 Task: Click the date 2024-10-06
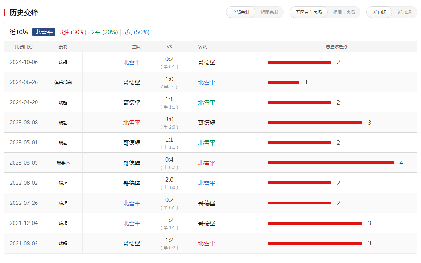pos(24,62)
